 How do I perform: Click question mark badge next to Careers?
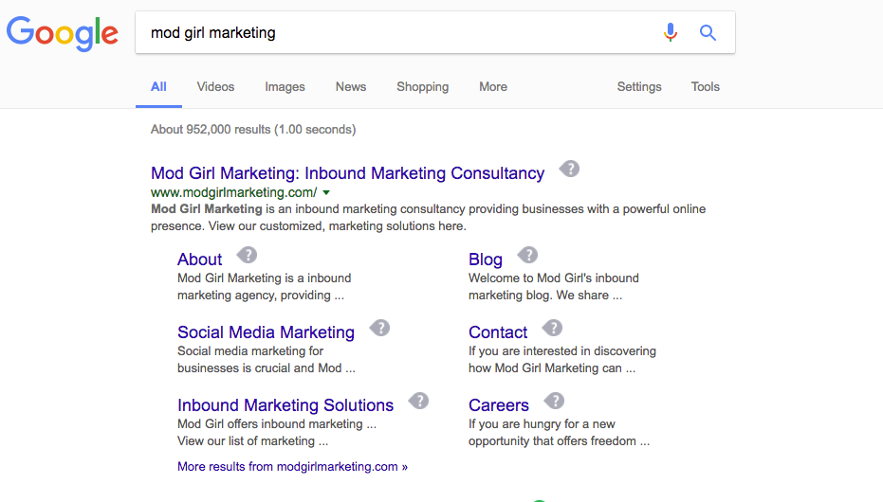pos(554,401)
